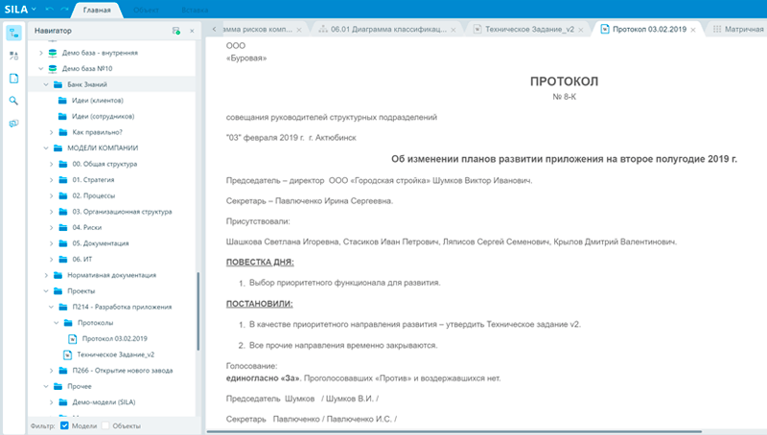This screenshot has height=435, width=767.
Task: Switch to the Главная ribbon tab
Action: [x=97, y=11]
